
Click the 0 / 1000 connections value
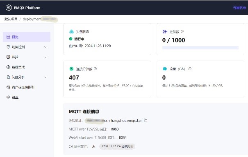[x=173, y=40]
